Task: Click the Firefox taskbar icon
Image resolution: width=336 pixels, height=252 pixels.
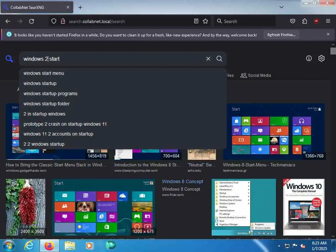Action: click(x=50, y=245)
